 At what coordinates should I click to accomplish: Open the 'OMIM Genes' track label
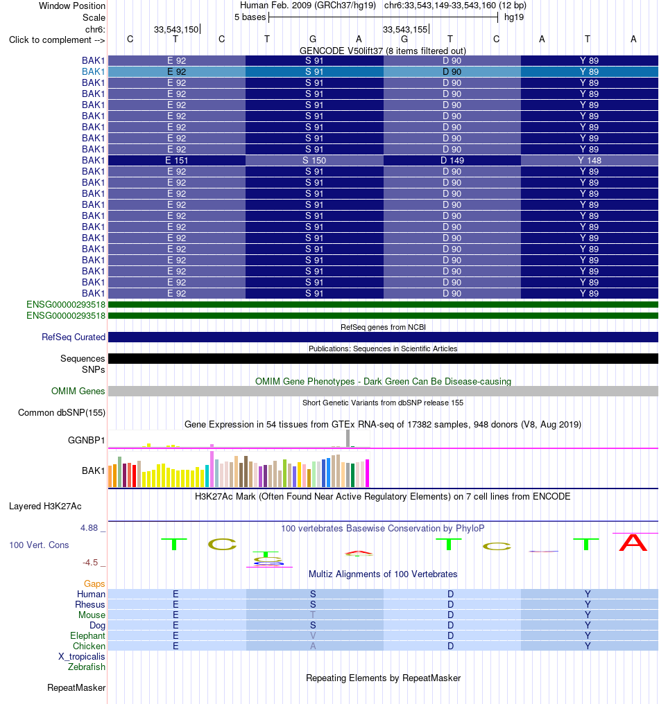[x=78, y=391]
